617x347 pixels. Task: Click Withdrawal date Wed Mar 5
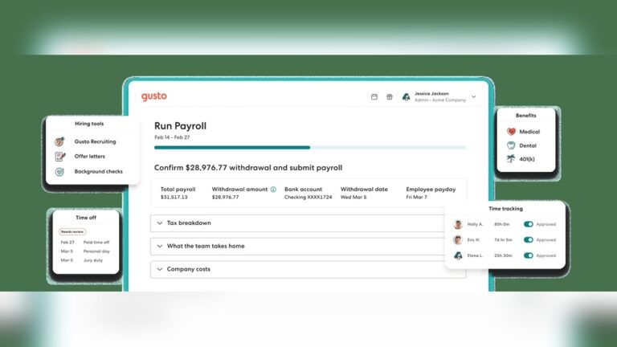(x=353, y=197)
